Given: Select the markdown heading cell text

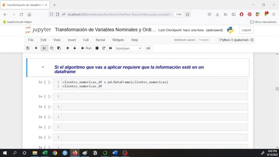Looking at the screenshot, I should pos(129,69).
